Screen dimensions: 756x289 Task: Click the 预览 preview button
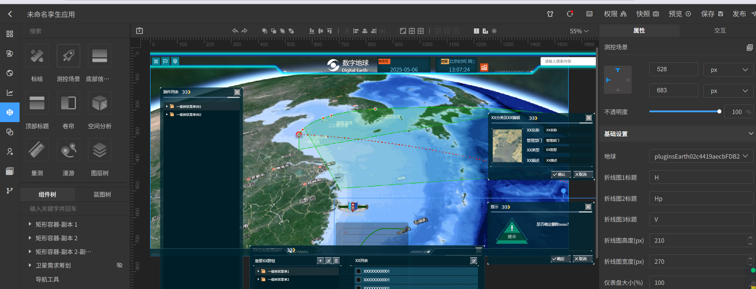(x=680, y=14)
